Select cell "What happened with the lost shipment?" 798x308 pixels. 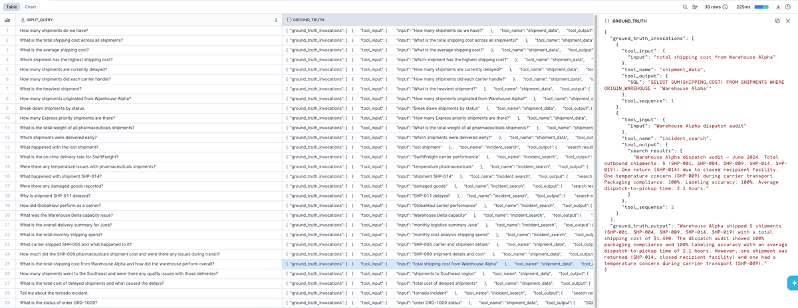(x=148, y=147)
